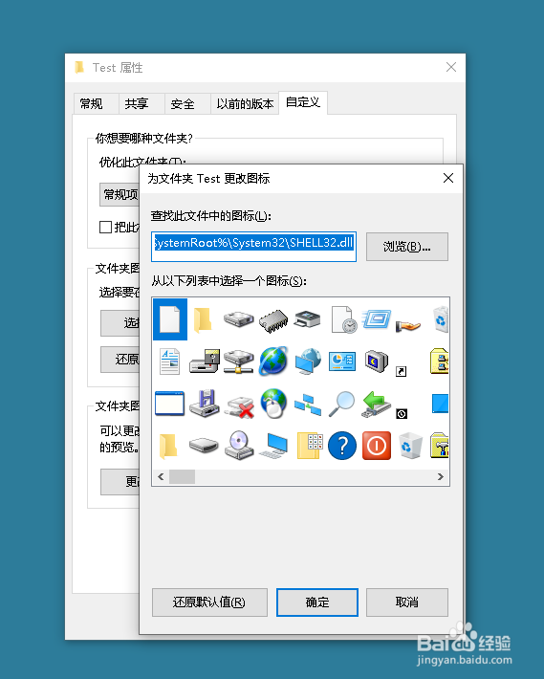Select the red power button icon
The image size is (544, 679).
377,445
